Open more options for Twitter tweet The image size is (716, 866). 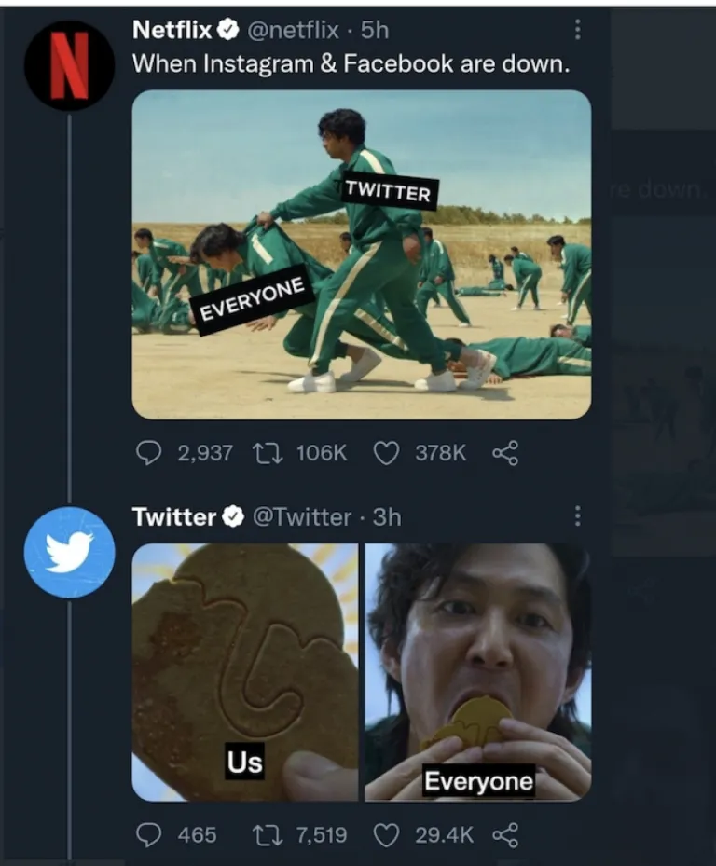tap(578, 516)
